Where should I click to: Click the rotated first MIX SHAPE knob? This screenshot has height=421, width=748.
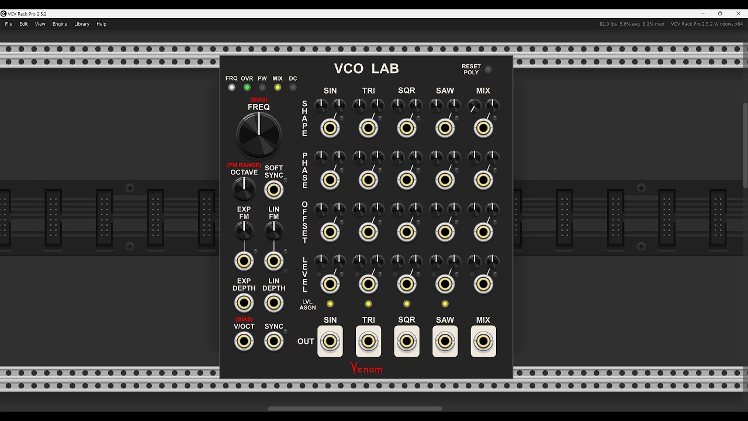tap(474, 106)
